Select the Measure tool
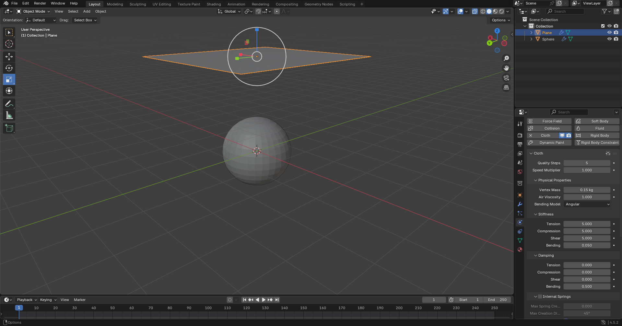622x326 pixels. pyautogui.click(x=9, y=115)
